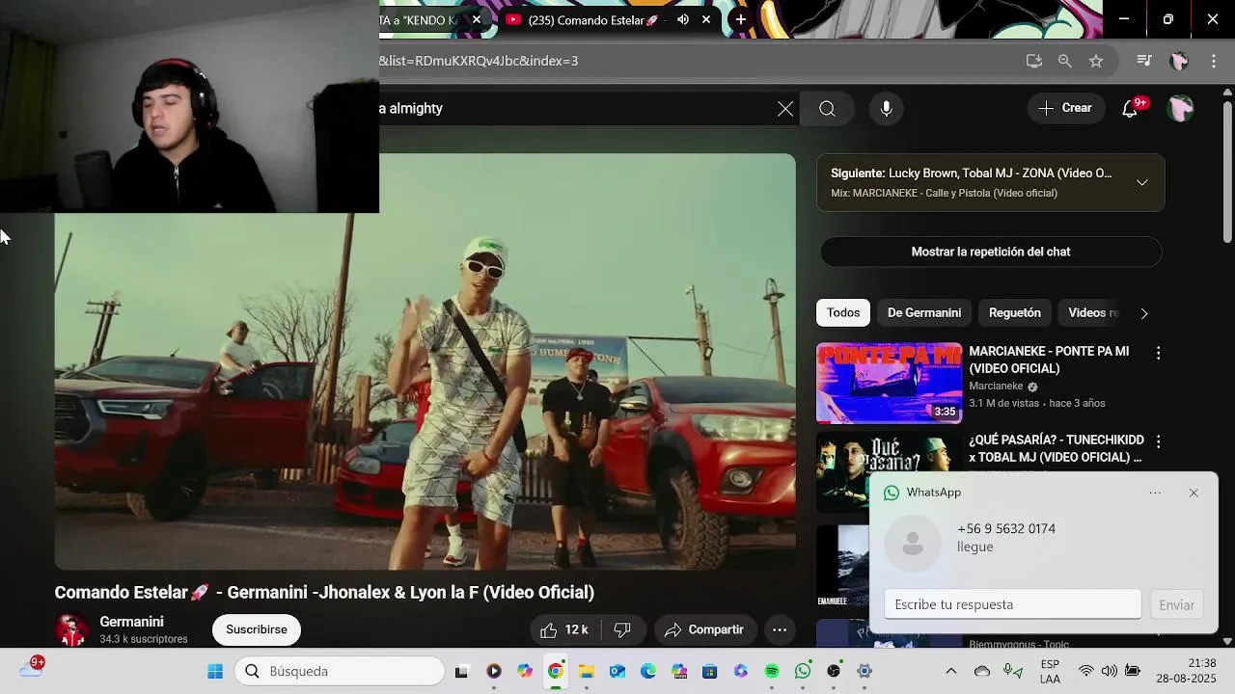Close the KENDO KA tab
Screen dimensions: 1235x694
click(x=476, y=19)
